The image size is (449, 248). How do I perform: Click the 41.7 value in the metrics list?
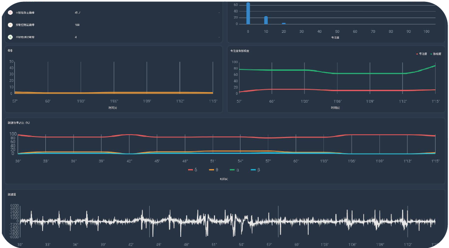pos(77,12)
